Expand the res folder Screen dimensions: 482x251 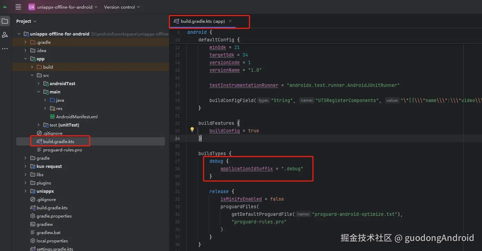[45, 108]
